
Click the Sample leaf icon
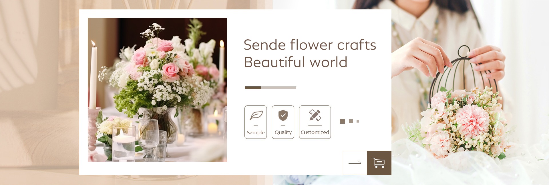pos(256,115)
